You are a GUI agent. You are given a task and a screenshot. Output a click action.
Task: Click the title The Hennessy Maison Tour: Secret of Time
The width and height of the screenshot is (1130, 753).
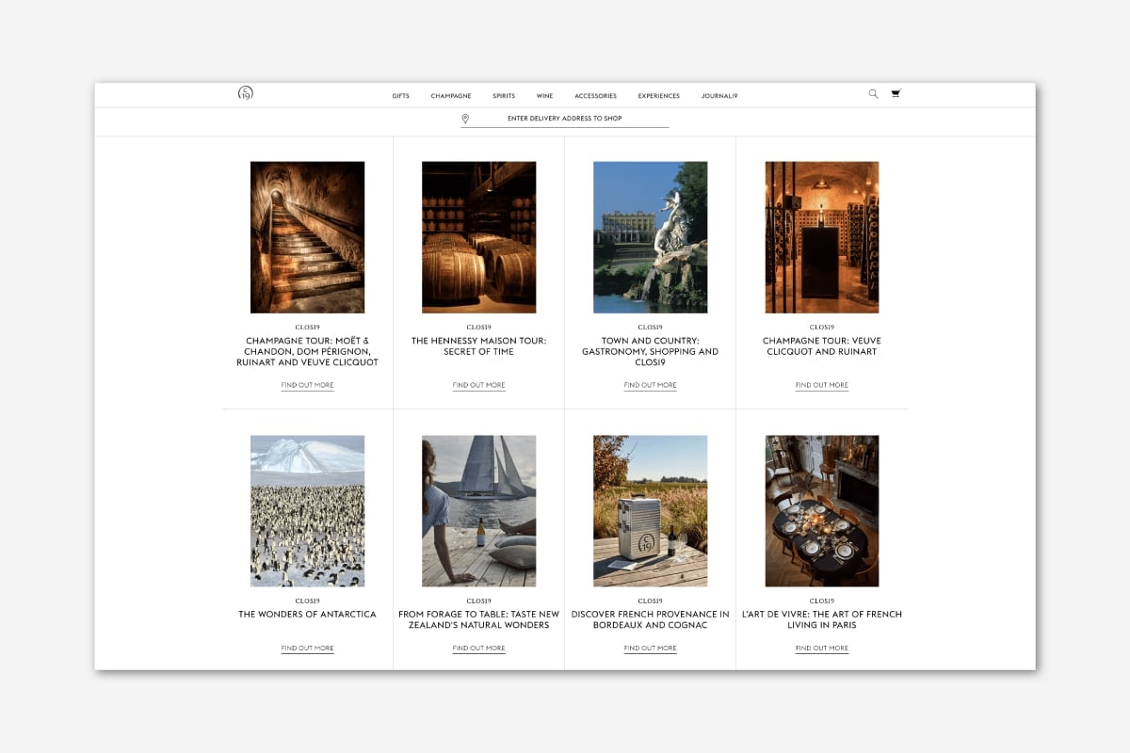(478, 346)
